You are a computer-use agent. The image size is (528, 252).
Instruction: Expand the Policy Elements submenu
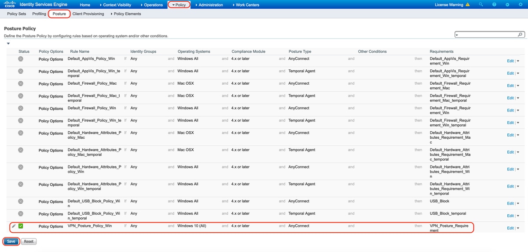coord(126,14)
